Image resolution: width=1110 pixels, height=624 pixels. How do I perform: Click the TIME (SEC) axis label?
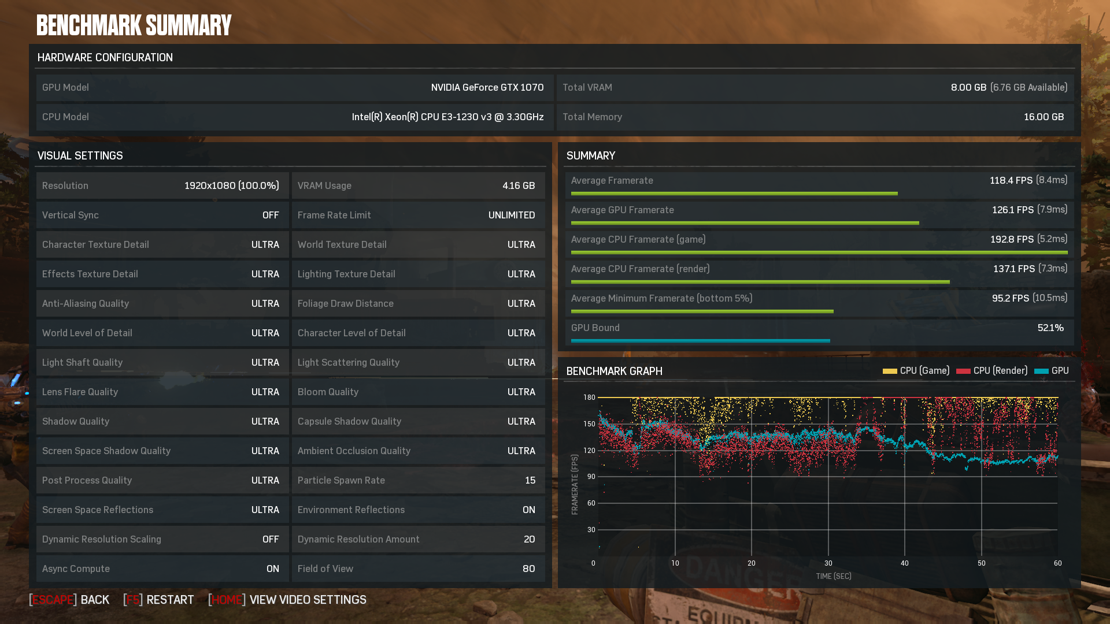click(834, 577)
